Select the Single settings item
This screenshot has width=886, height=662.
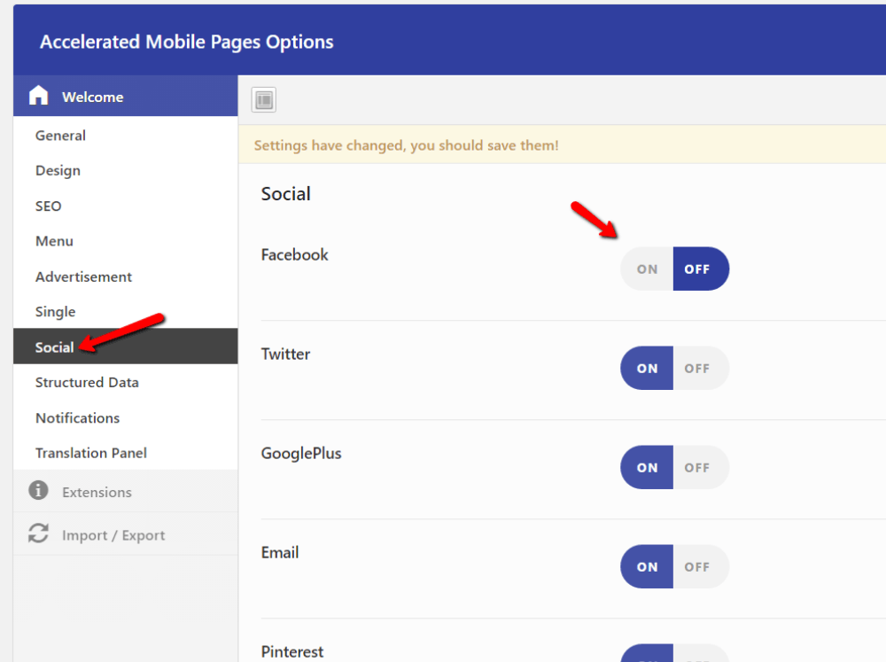point(126,312)
